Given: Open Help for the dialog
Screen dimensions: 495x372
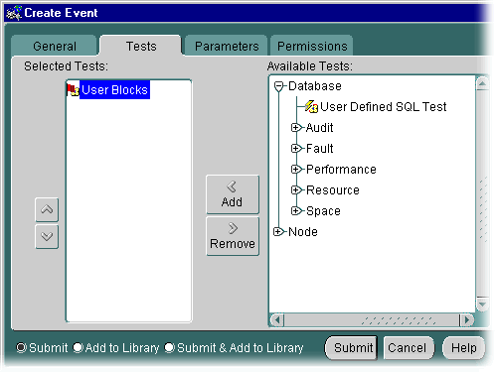Looking at the screenshot, I should coord(463,348).
